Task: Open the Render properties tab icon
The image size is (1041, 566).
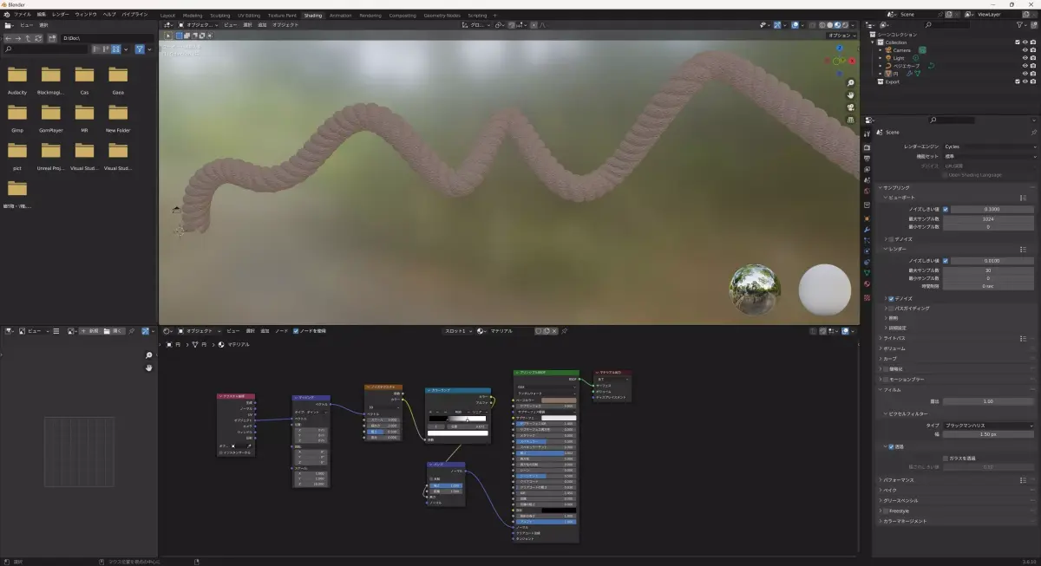Action: (x=867, y=148)
